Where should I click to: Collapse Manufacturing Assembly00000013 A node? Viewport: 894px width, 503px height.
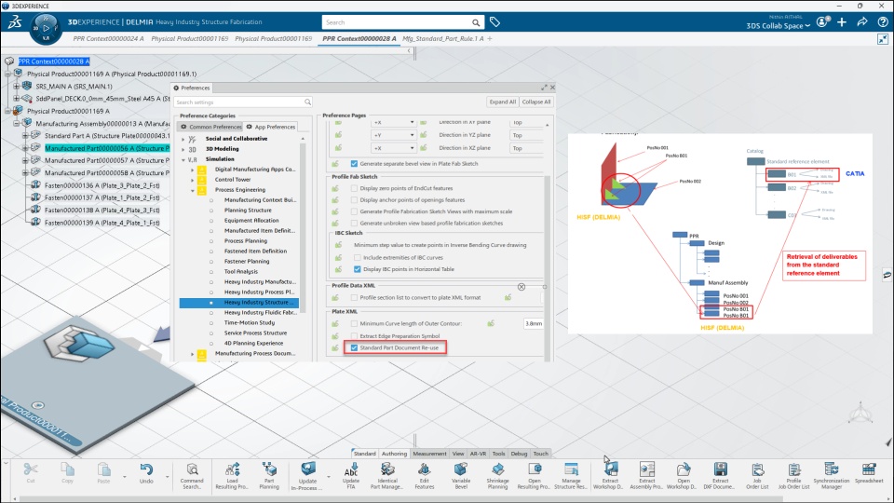pyautogui.click(x=16, y=123)
